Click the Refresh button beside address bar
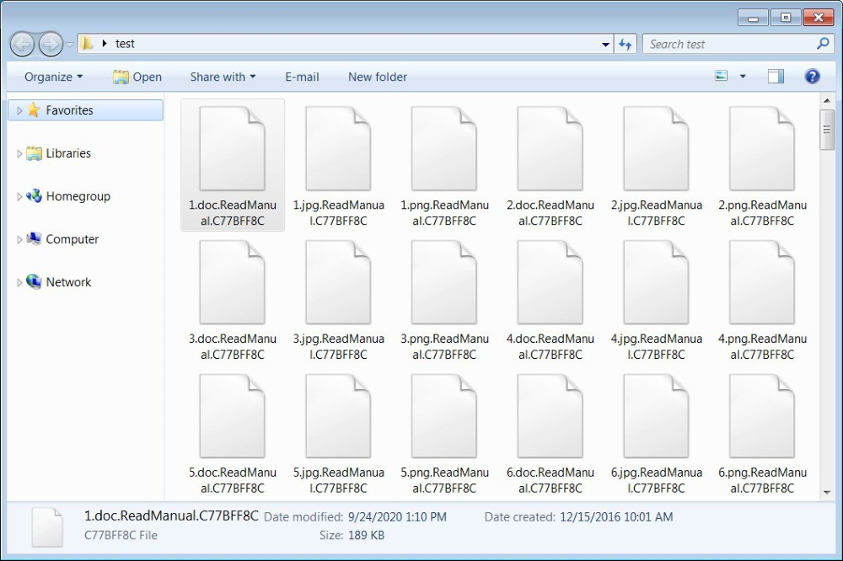 (626, 44)
